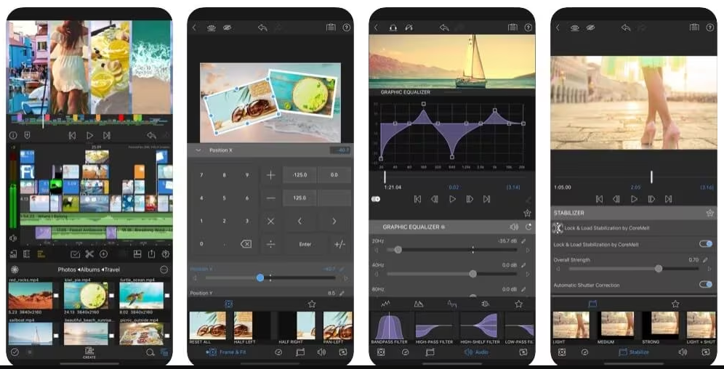Adjust the Overall Strength slider handle
724x369 pixels.
click(x=659, y=269)
